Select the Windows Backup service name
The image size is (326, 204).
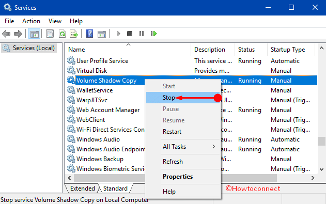(100, 159)
